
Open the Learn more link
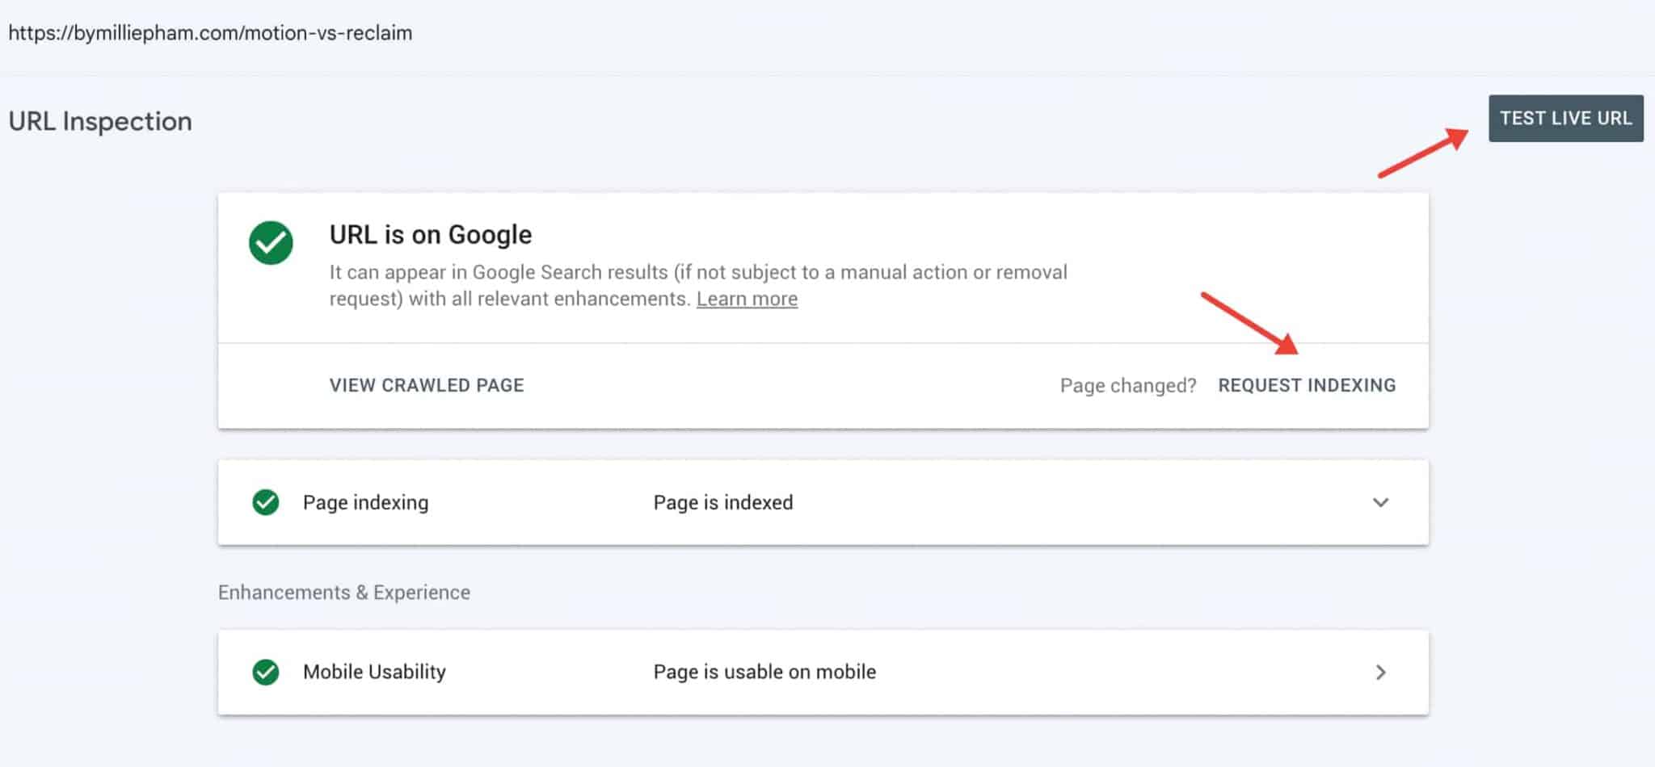point(747,298)
